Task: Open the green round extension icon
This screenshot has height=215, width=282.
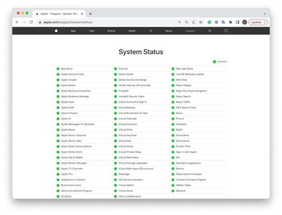Action: click(x=209, y=22)
